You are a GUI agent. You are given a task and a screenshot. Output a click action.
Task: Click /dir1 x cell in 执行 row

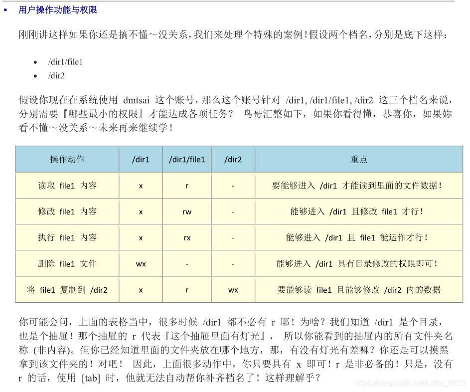(x=141, y=238)
